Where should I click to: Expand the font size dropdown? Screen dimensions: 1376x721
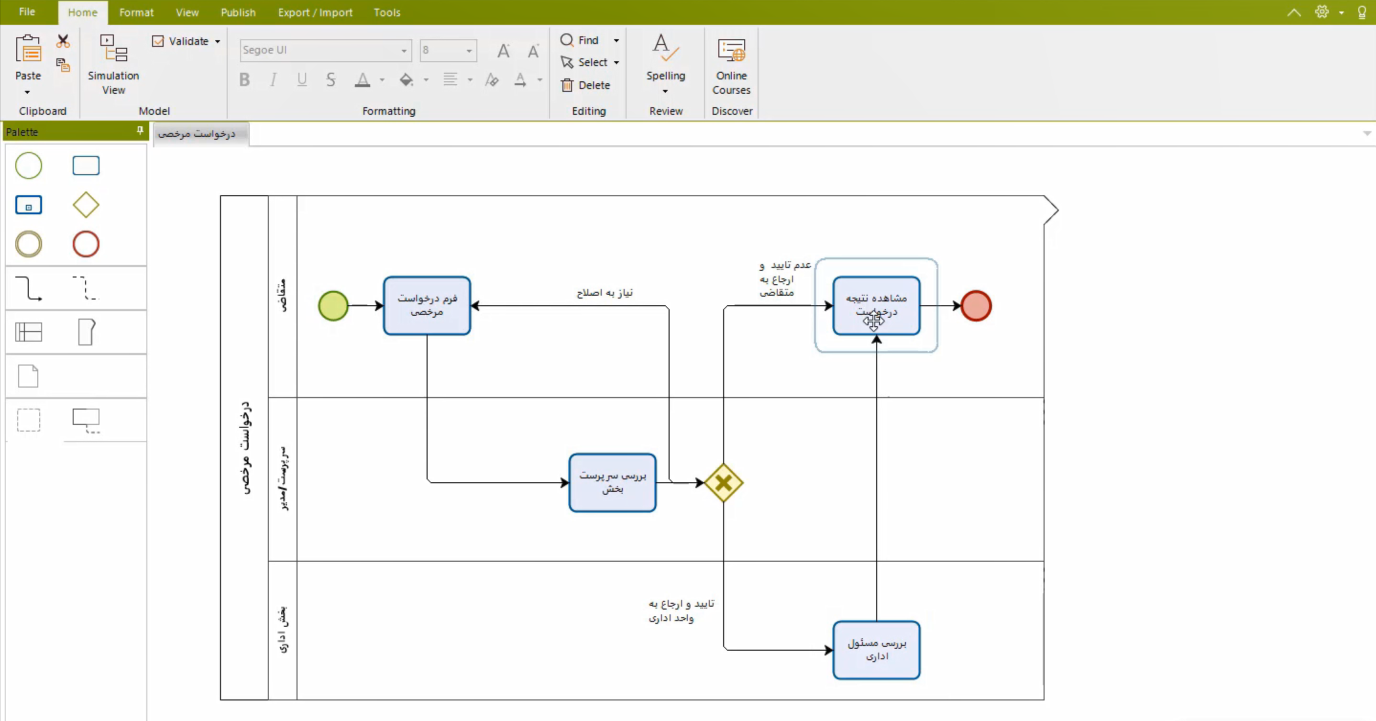[x=469, y=51]
